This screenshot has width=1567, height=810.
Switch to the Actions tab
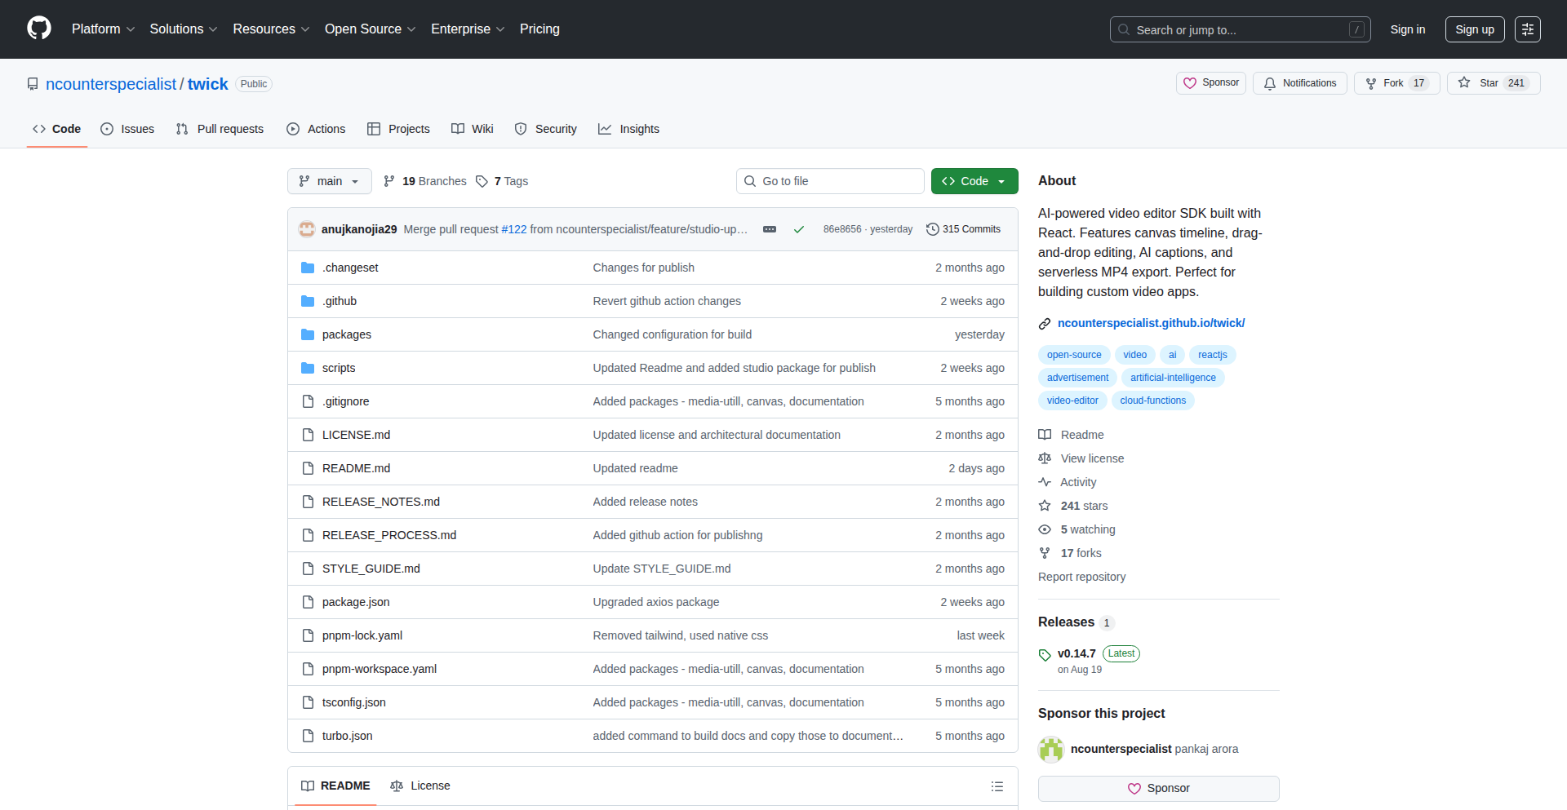316,129
